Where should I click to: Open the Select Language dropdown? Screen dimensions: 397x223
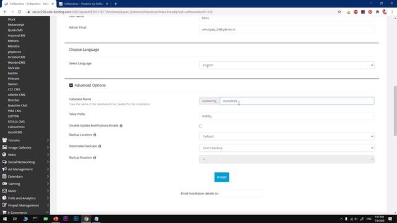tap(287, 65)
